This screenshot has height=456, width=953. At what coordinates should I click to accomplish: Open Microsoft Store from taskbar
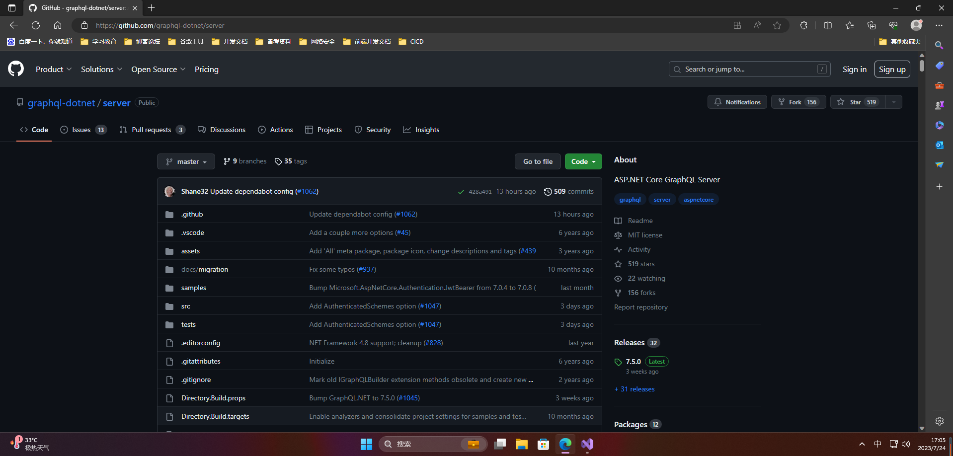[x=543, y=444]
